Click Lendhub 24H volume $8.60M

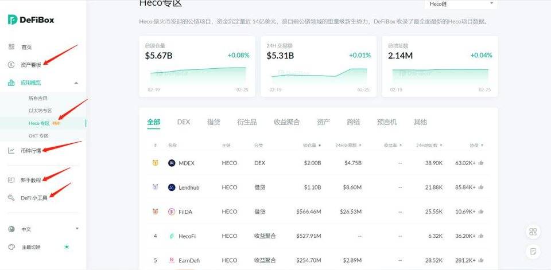click(352, 187)
